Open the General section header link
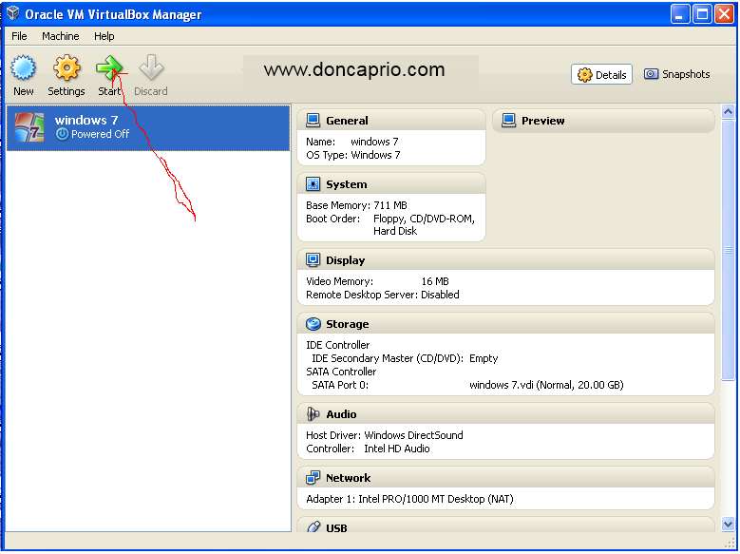The height and width of the screenshot is (554, 740). 347,121
